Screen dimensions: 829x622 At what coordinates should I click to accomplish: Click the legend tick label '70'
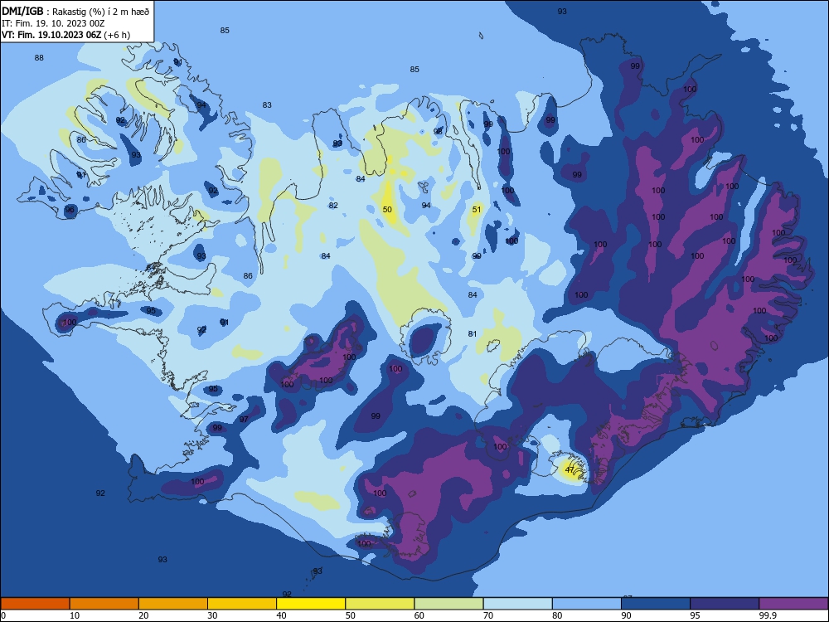(488, 615)
